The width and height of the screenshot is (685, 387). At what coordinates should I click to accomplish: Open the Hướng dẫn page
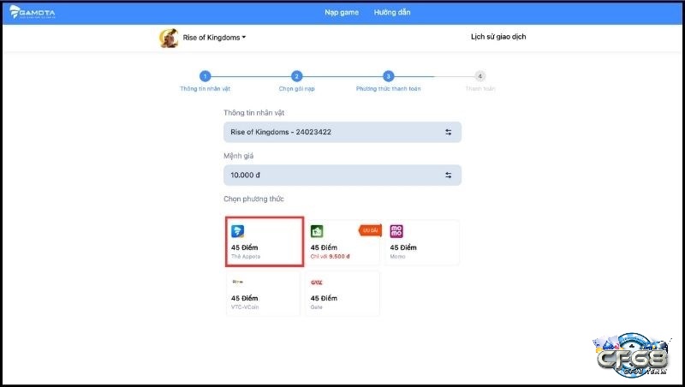pyautogui.click(x=392, y=12)
